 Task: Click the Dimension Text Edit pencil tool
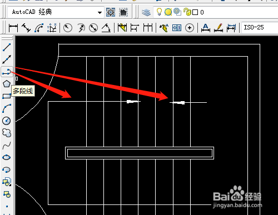point(219,28)
